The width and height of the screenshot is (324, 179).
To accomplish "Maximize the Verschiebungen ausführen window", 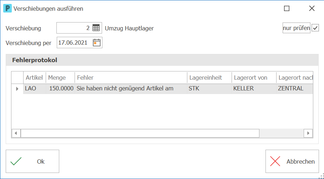I will pyautogui.click(x=287, y=9).
